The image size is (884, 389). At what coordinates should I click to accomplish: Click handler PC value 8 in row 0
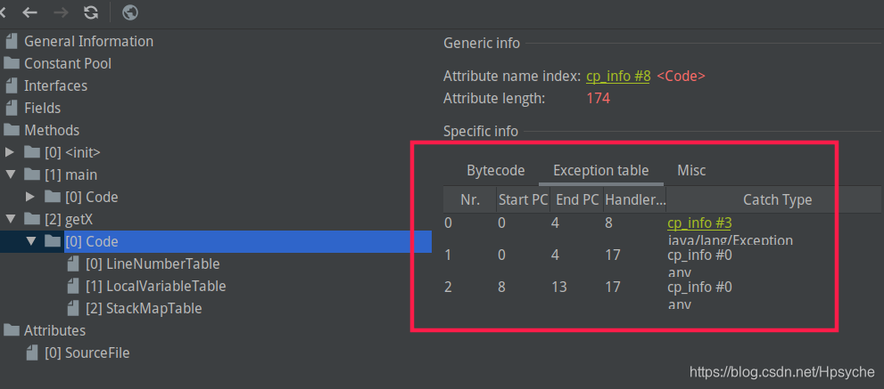pyautogui.click(x=607, y=223)
